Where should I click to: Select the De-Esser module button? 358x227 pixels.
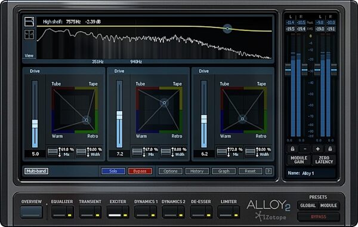click(198, 212)
